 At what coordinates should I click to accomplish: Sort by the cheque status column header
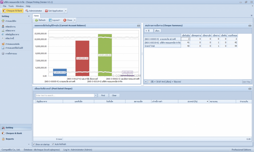point(138,101)
